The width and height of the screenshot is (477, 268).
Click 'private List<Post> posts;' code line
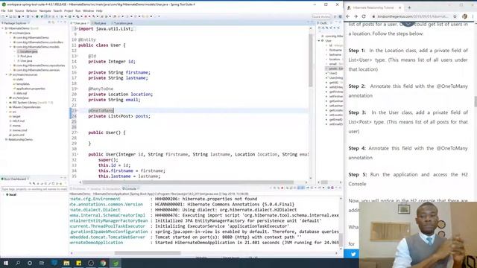[119, 116]
